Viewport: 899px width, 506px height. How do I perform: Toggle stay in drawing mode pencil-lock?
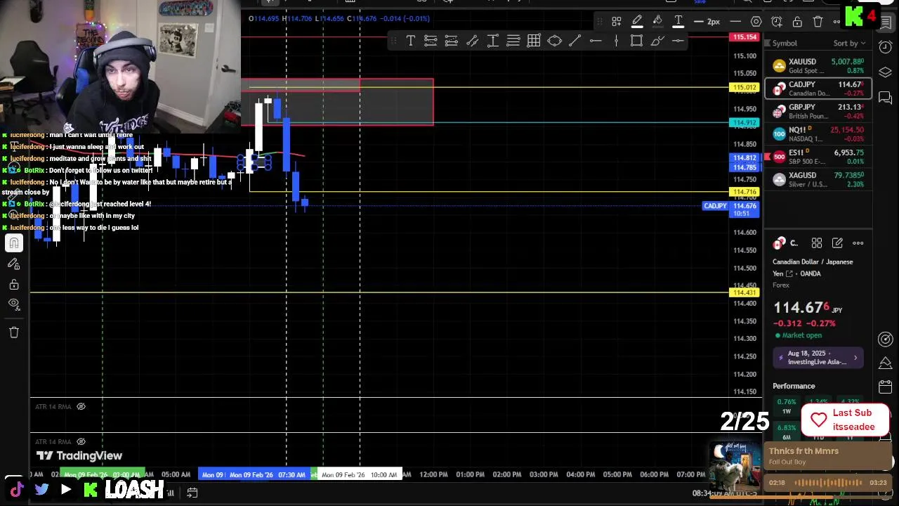pyautogui.click(x=14, y=264)
